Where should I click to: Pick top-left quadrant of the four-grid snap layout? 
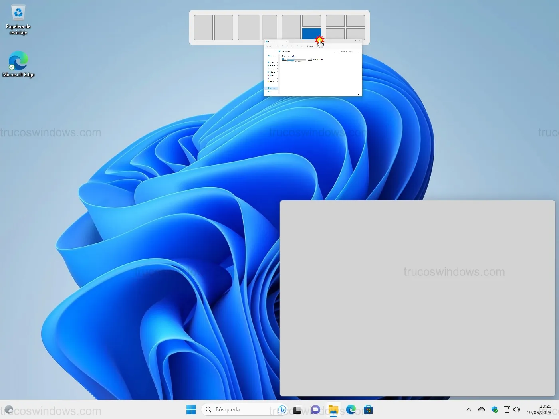(x=335, y=21)
